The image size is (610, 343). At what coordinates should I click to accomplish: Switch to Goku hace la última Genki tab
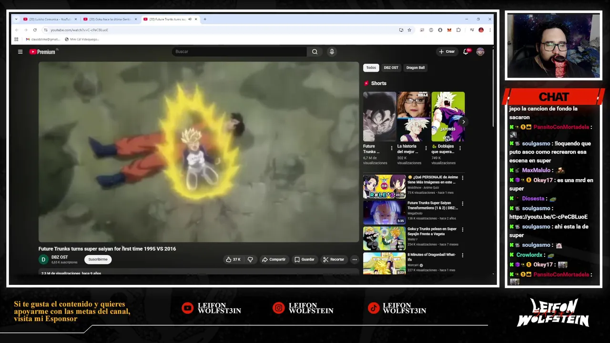tap(109, 19)
